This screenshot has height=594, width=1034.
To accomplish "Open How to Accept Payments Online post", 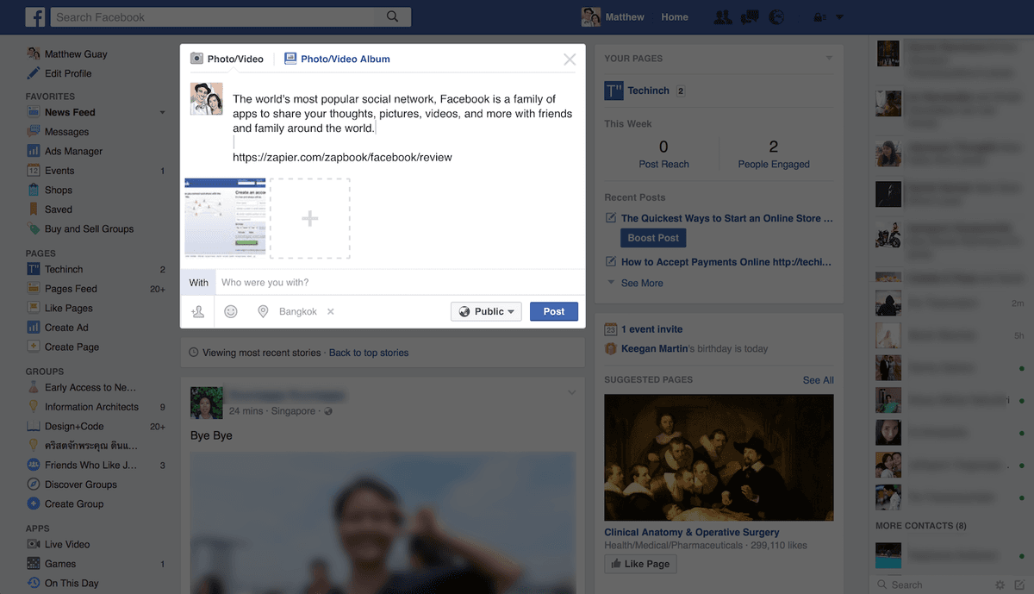I will coord(726,262).
